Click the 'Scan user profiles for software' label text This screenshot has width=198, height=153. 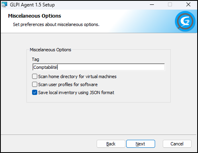point(68,85)
